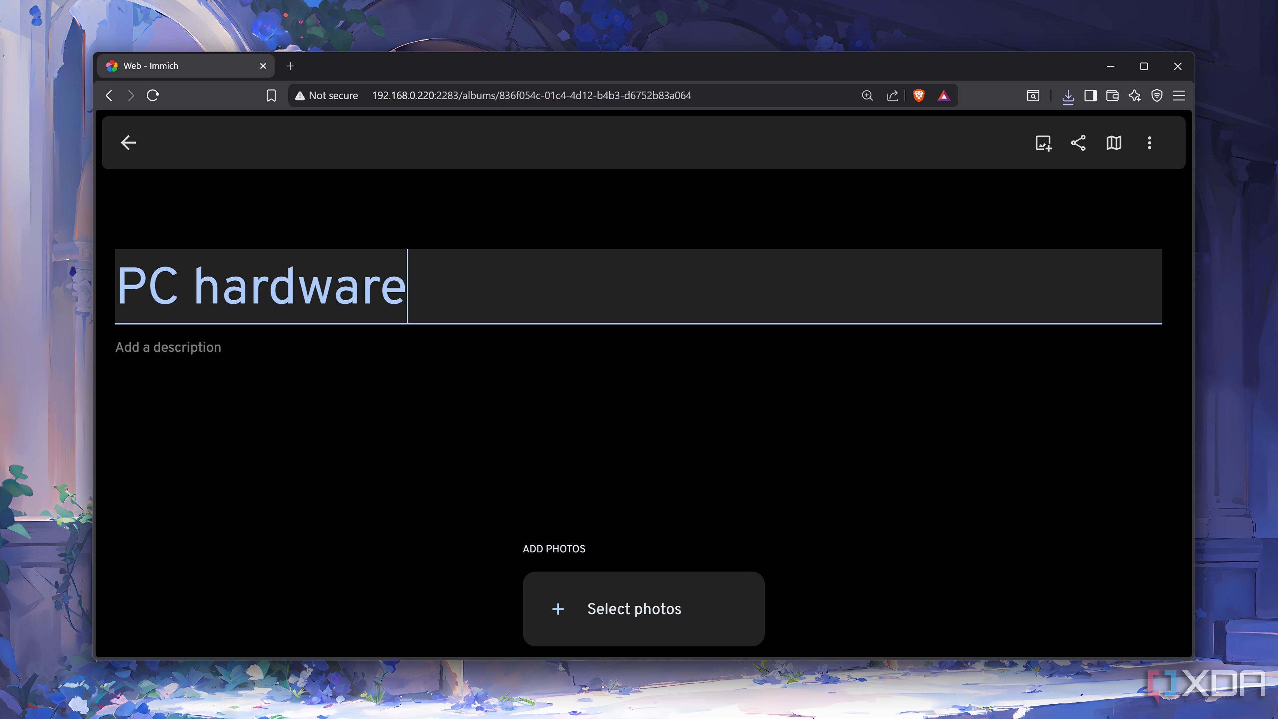This screenshot has height=719, width=1278.
Task: Click the add photos to album icon
Action: (1043, 143)
